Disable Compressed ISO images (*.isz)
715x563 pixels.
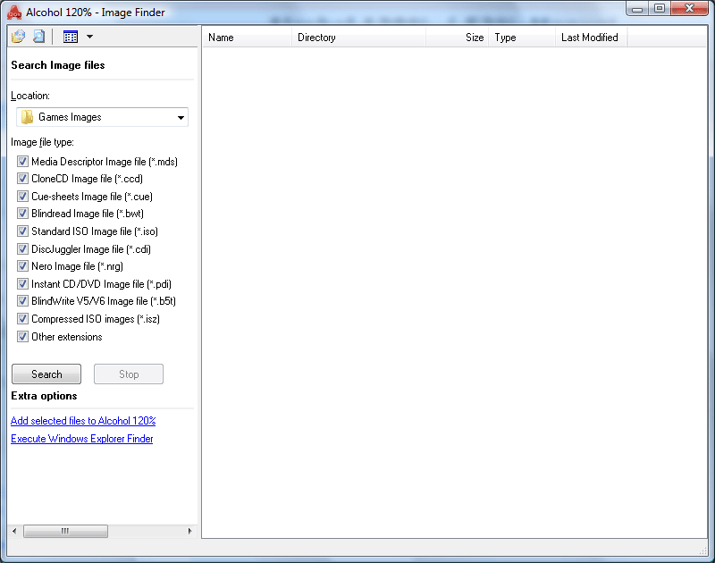click(22, 319)
